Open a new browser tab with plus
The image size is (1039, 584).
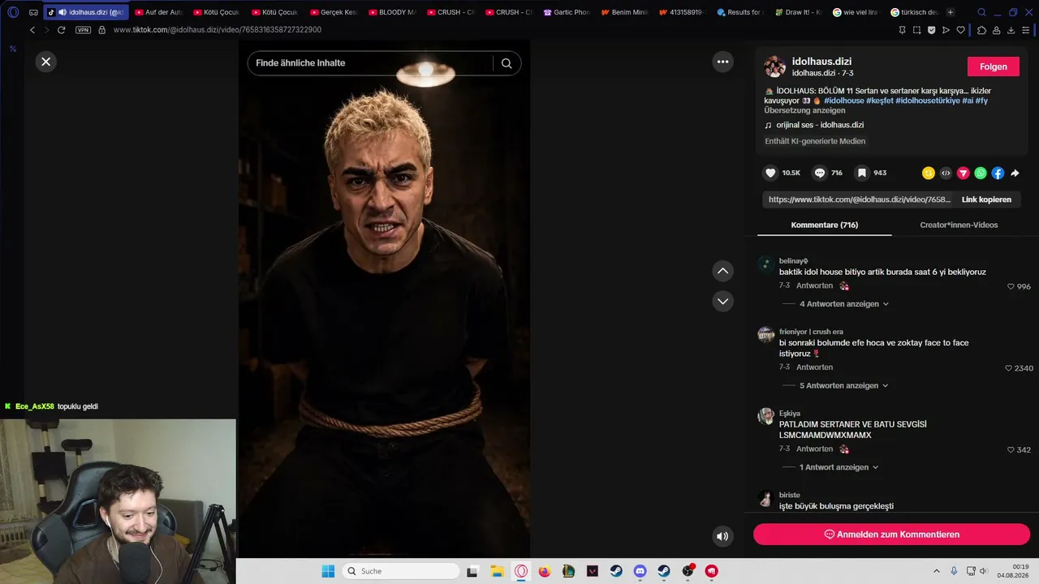click(x=951, y=12)
